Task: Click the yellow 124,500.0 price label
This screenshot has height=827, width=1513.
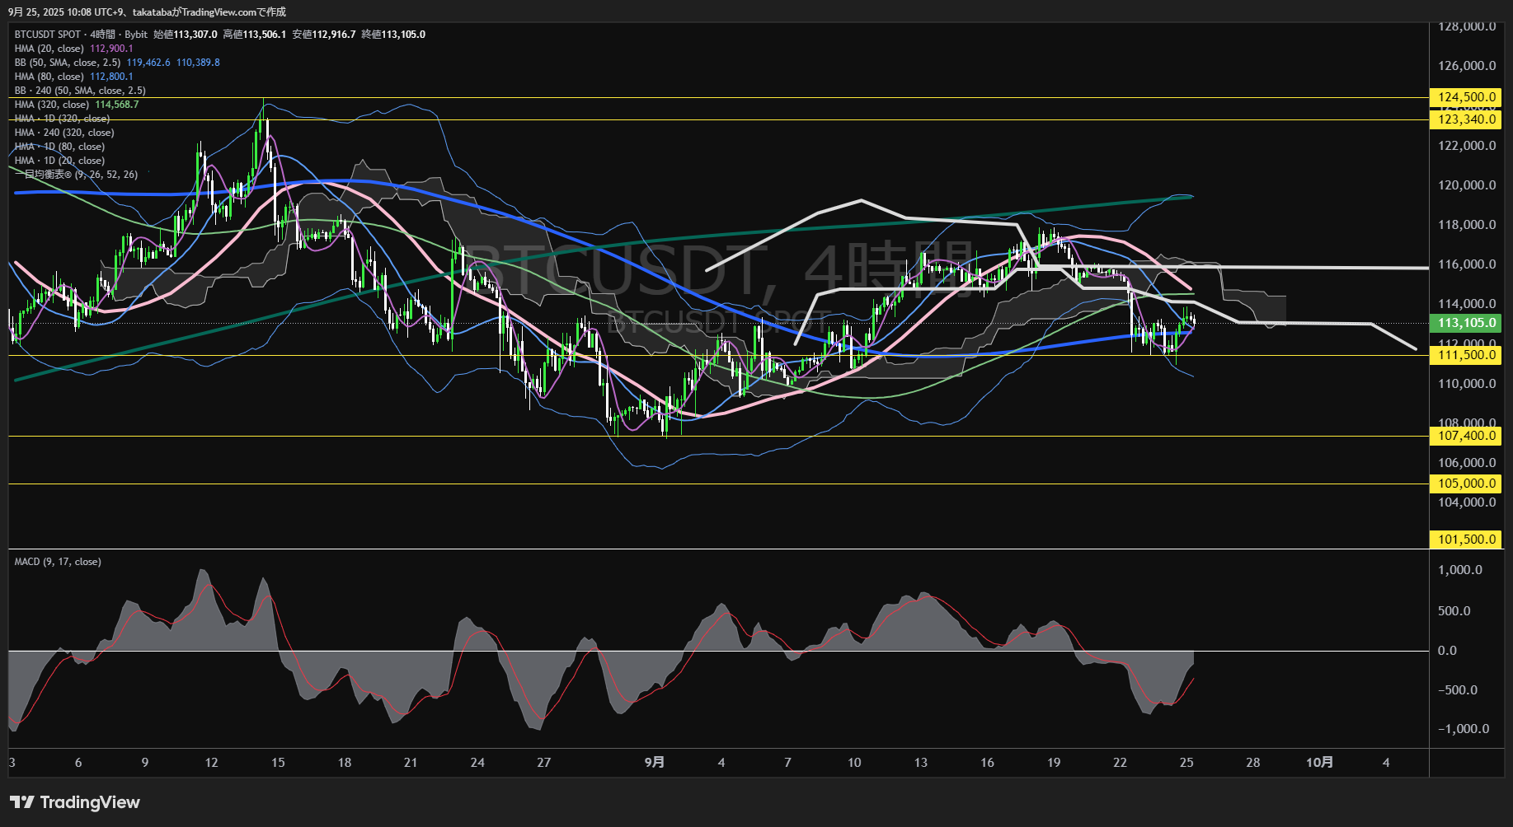Action: tap(1466, 97)
